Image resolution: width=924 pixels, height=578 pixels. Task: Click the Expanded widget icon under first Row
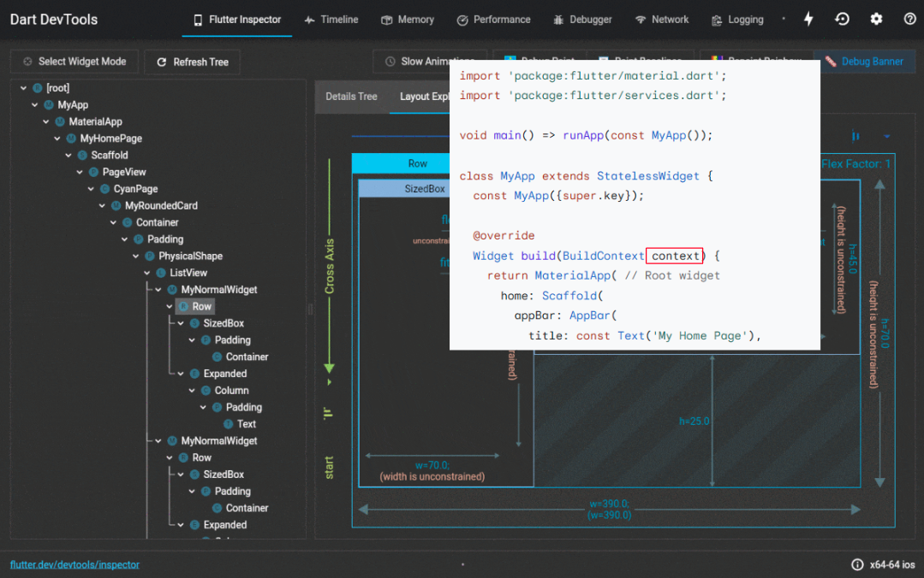(194, 374)
